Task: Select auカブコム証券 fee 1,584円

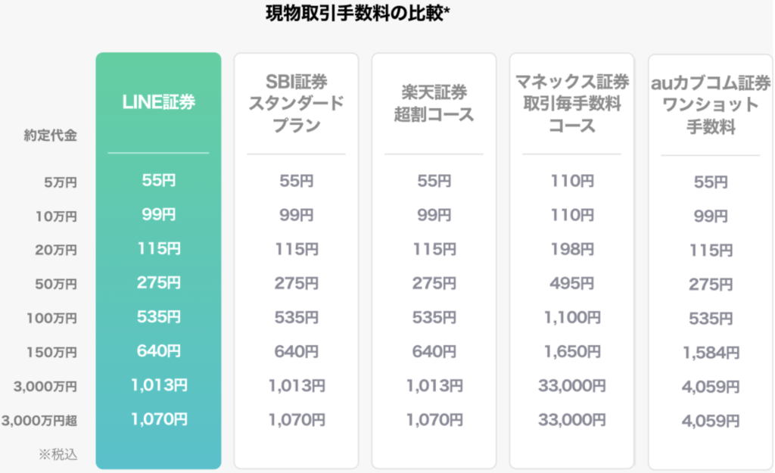Action: point(710,353)
